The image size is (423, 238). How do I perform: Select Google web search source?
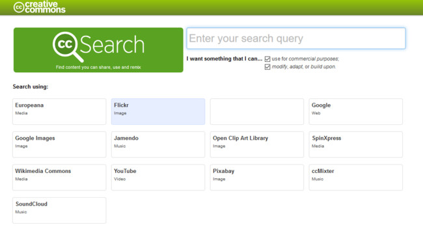pos(356,111)
